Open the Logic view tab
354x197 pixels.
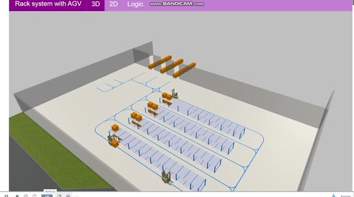[x=135, y=4]
